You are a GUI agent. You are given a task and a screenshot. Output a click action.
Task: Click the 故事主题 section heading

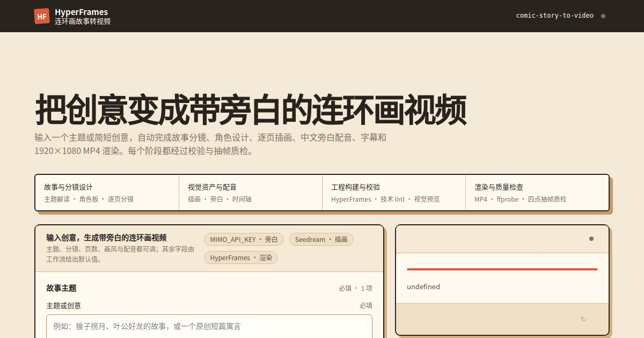[61, 288]
